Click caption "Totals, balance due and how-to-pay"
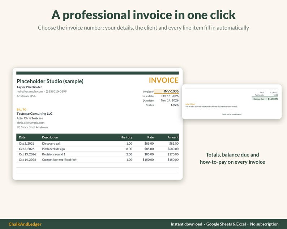 232,158
